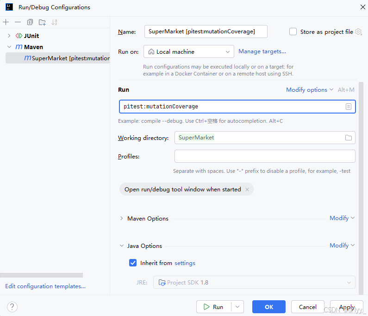Open the Run on Local machine dropdown

(x=189, y=51)
